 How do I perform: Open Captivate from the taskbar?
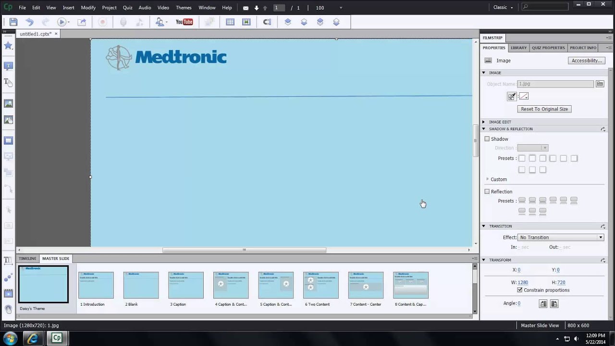(57, 338)
